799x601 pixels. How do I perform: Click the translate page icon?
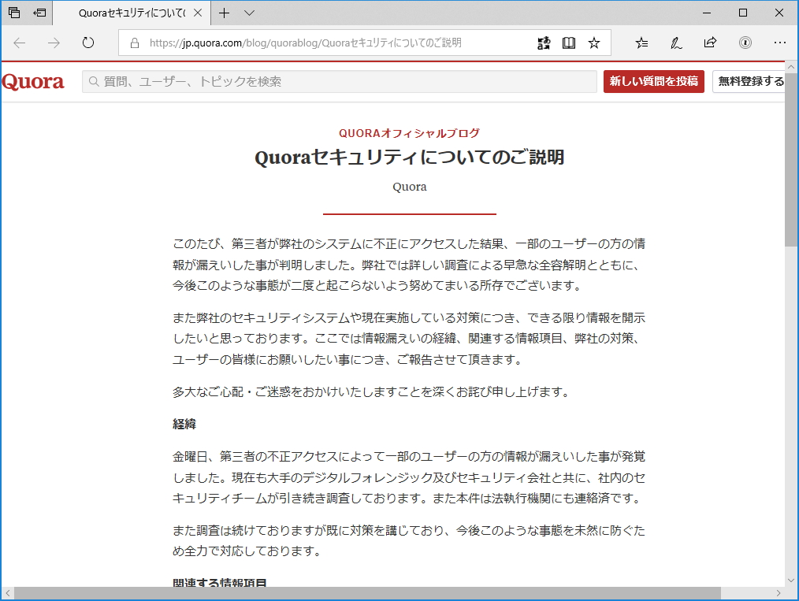tap(544, 43)
